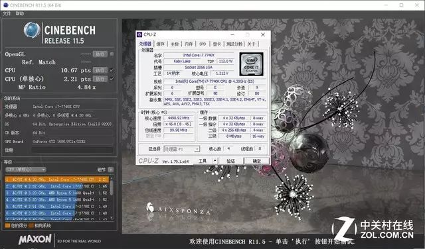This screenshot has width=425, height=249.
Task: Click the 验证 button in CPU-Z
Action: [230, 161]
